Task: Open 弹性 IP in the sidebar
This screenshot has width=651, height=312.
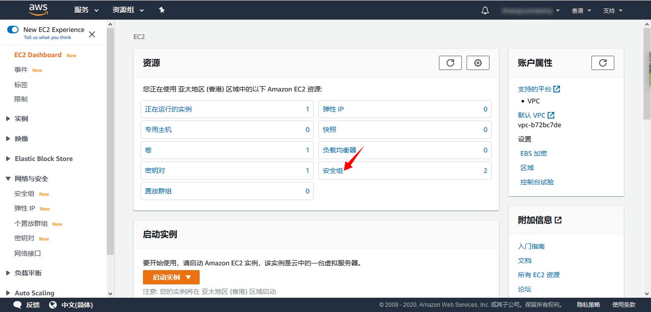Action: [x=25, y=208]
